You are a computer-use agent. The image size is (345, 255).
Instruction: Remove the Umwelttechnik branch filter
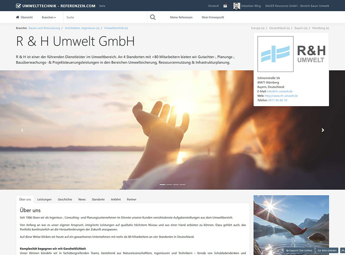pos(126,28)
